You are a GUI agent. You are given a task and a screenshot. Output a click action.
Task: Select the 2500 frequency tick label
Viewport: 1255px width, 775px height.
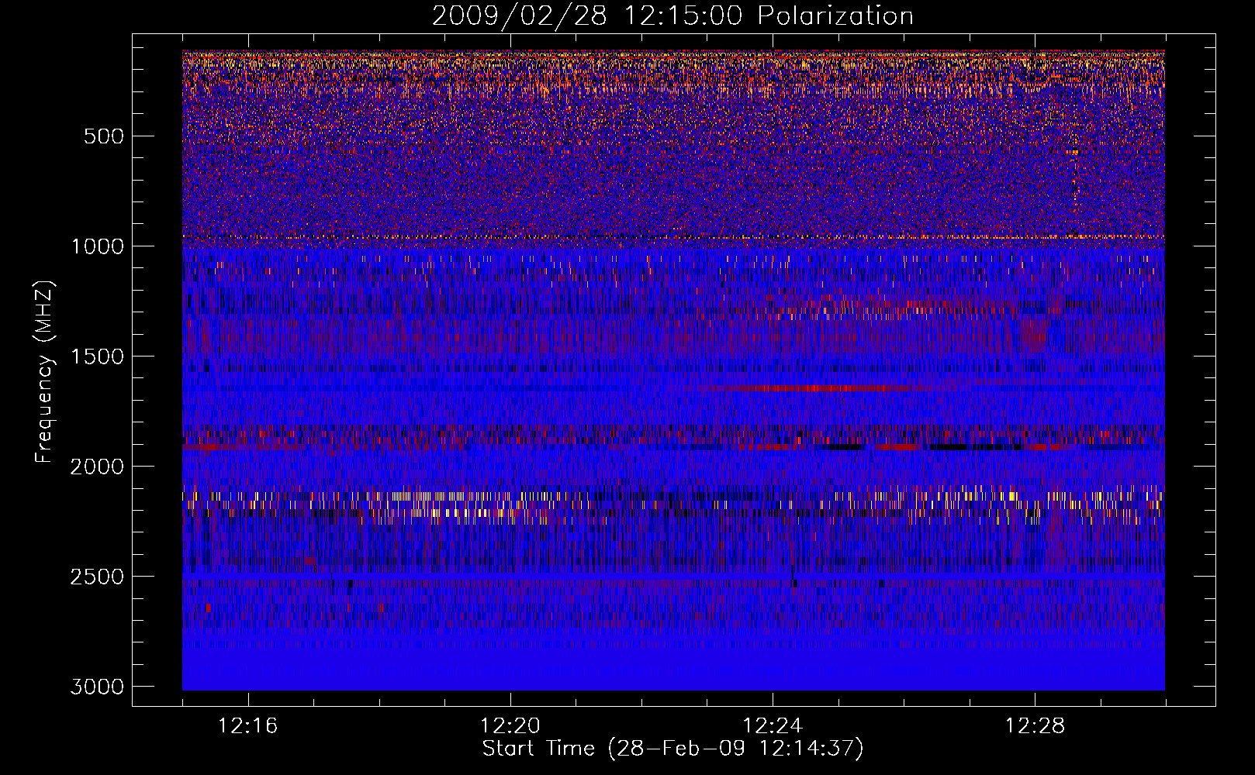(97, 577)
